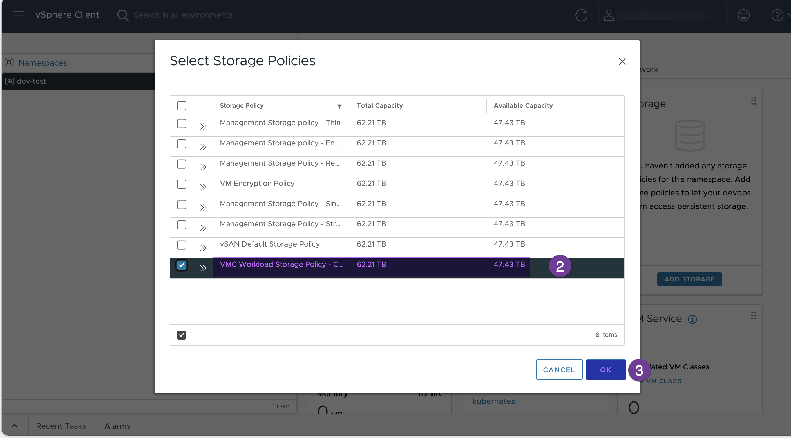The height and width of the screenshot is (438, 791).
Task: Open the kubernetes link
Action: pos(493,401)
